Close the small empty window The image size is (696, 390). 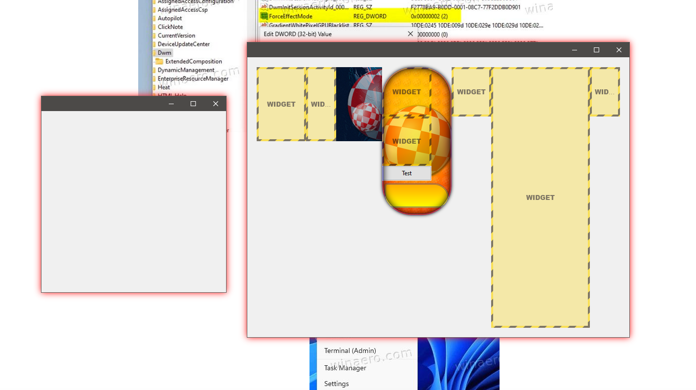coord(215,104)
